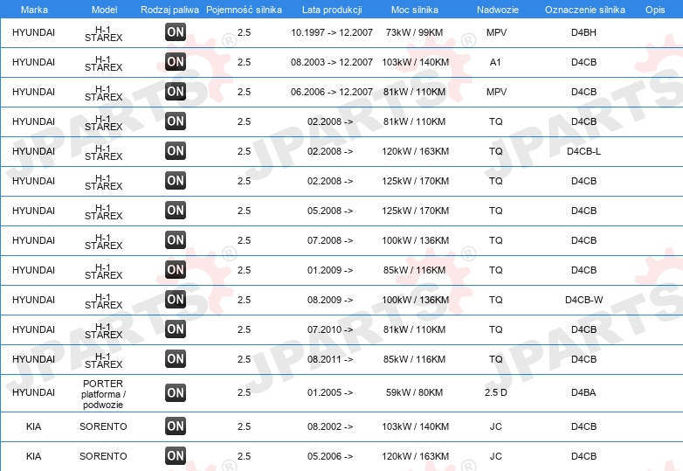Select the 07.2008 -> production date cell
The height and width of the screenshot is (471, 683).
330,240
